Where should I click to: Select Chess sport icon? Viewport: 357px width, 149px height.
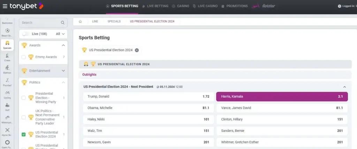pyautogui.click(x=7, y=57)
